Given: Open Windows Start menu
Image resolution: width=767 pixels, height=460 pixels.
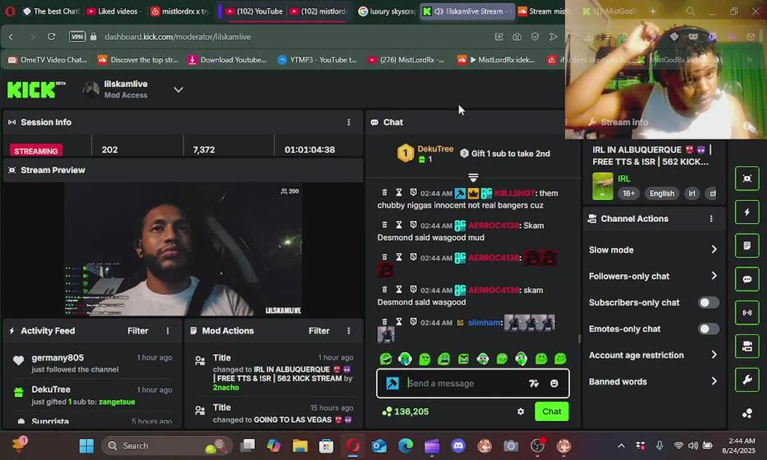Looking at the screenshot, I should click(x=86, y=445).
